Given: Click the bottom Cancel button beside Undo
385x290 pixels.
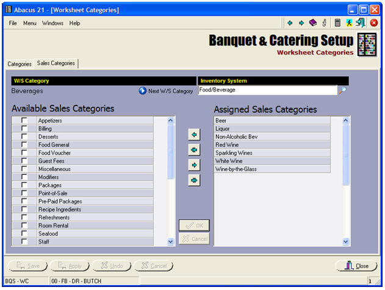Looking at the screenshot, I should tap(154, 266).
